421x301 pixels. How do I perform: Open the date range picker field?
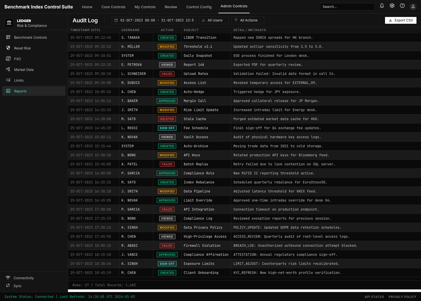[x=154, y=20]
